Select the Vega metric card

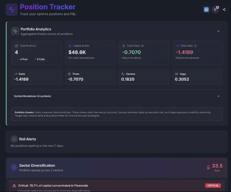click(x=197, y=77)
